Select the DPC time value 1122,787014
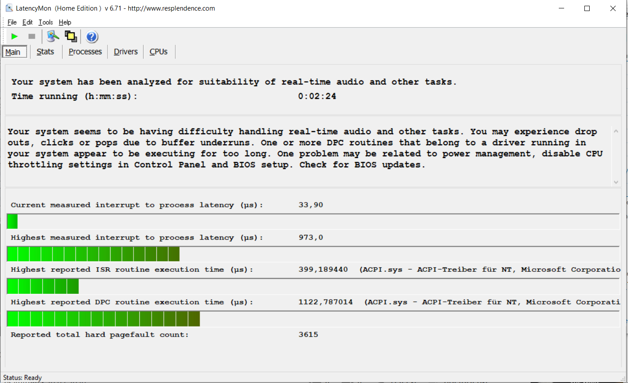Viewport: 628px width, 383px height. [326, 302]
